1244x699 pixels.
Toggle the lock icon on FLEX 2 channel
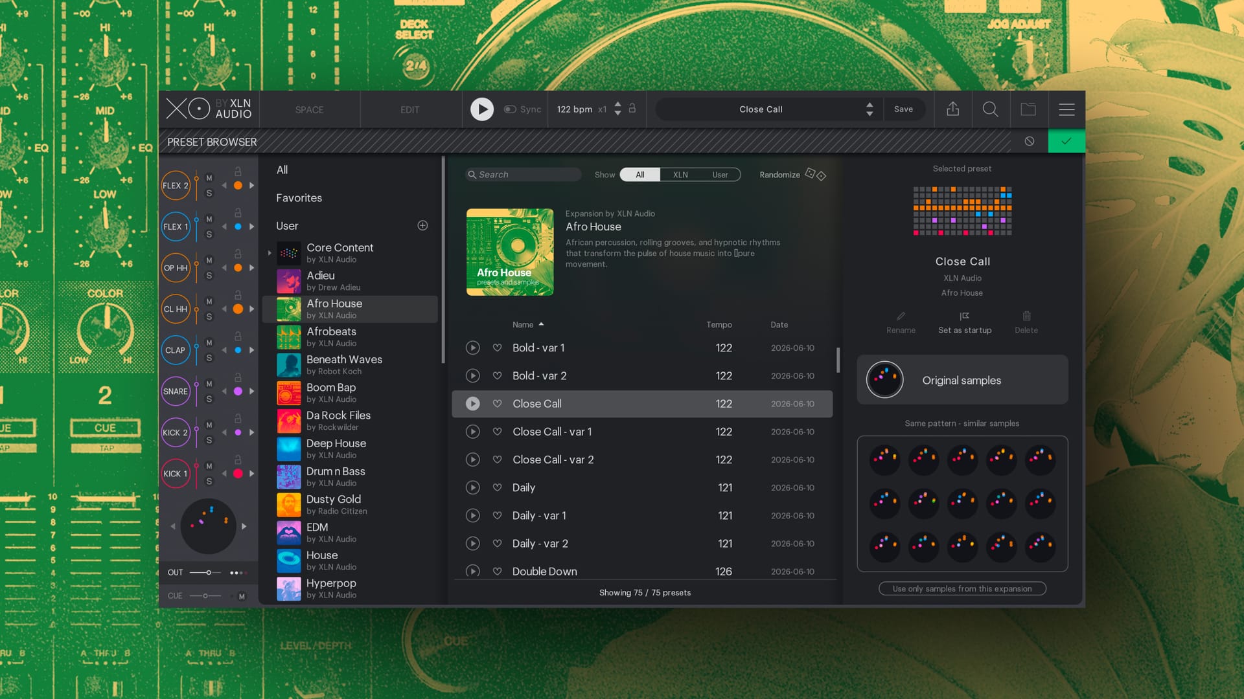coord(238,172)
